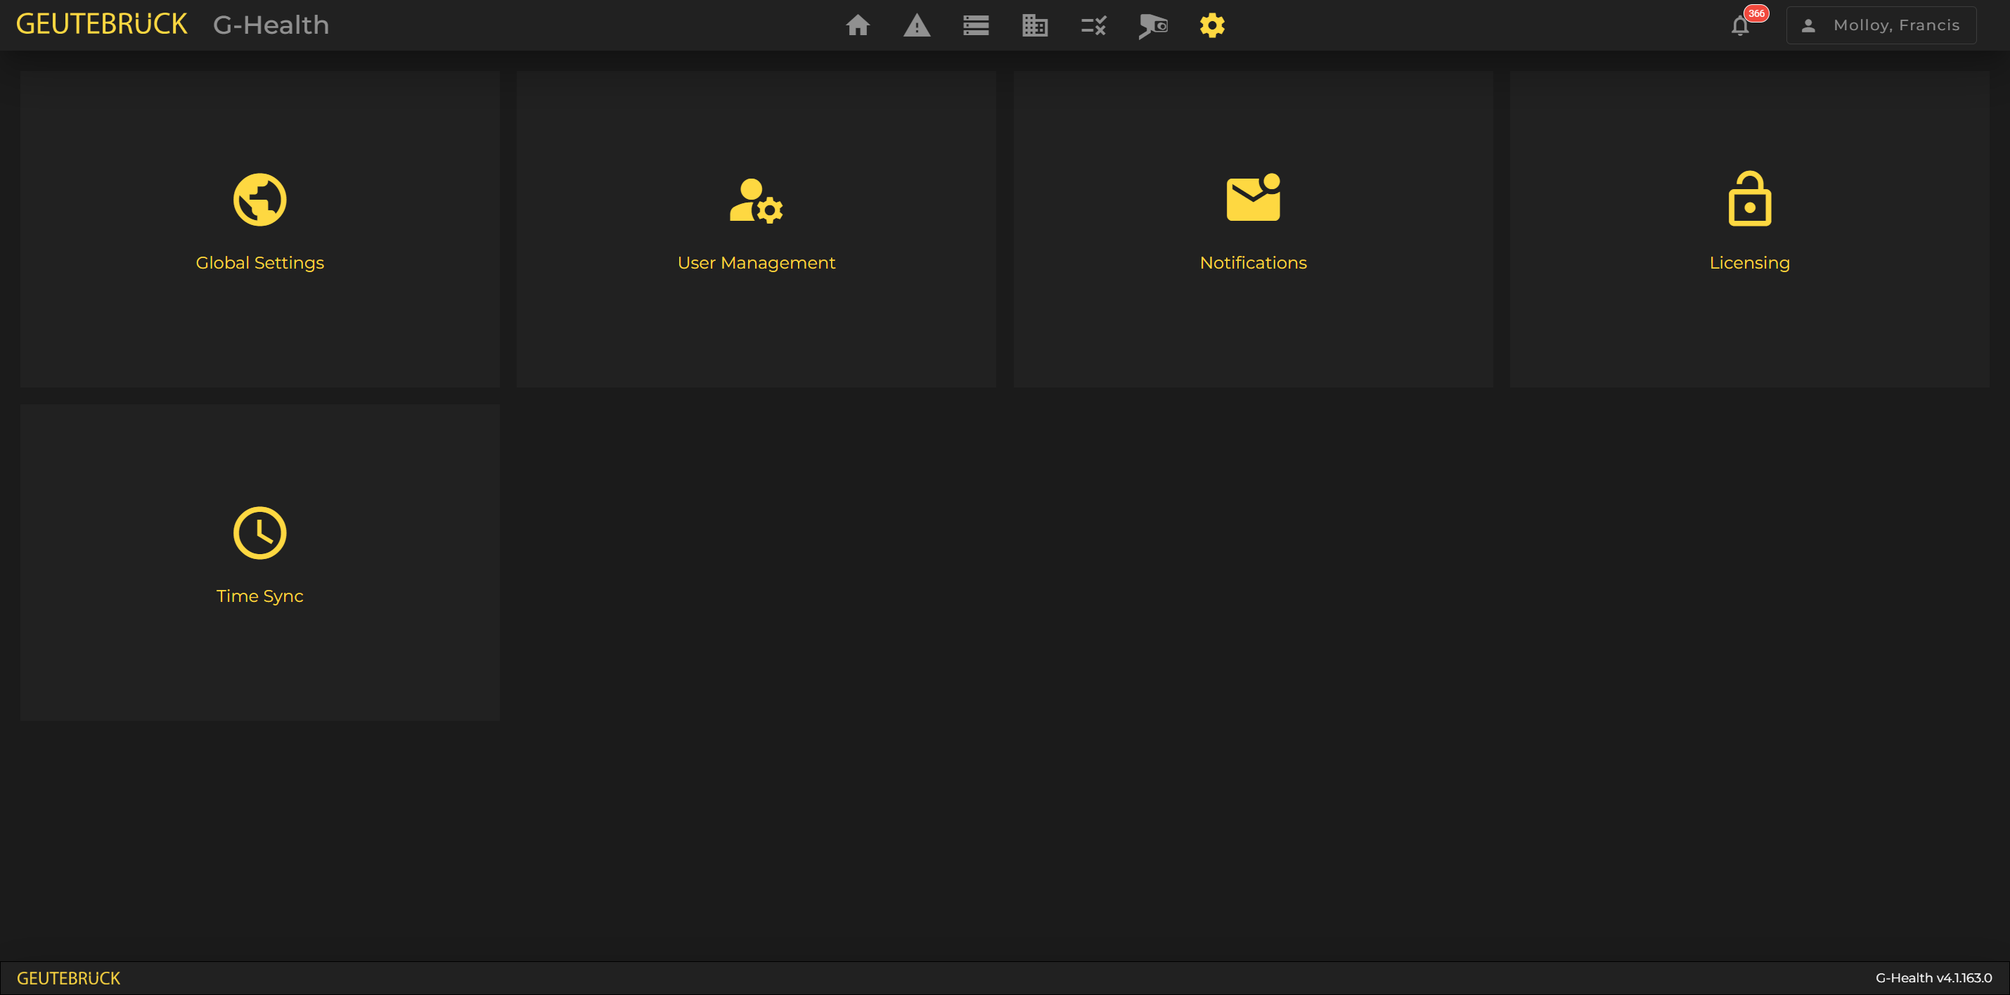2010x995 pixels.
Task: Click the GEUTEBRÜCK footer link
Action: 69,978
